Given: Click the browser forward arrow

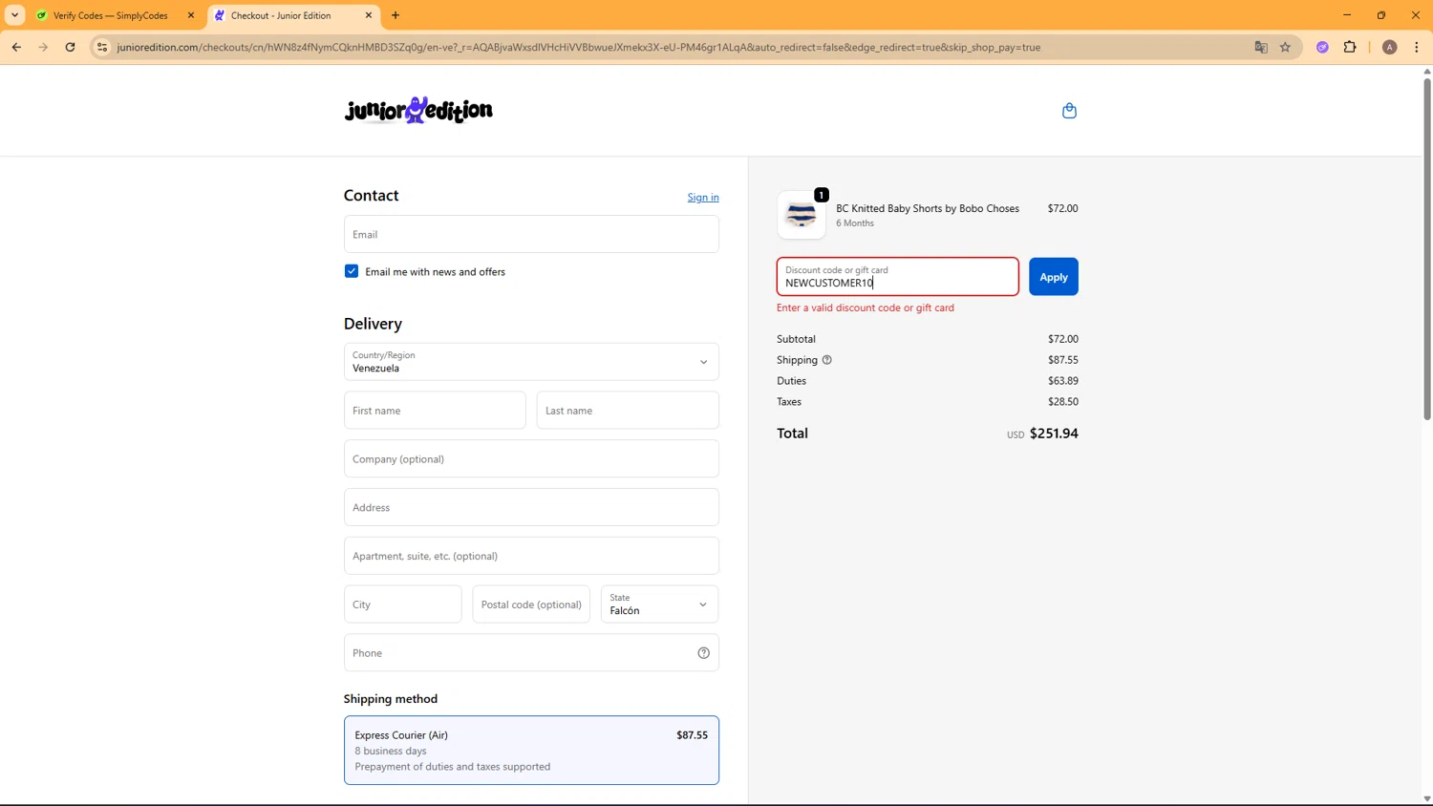Looking at the screenshot, I should tap(43, 47).
